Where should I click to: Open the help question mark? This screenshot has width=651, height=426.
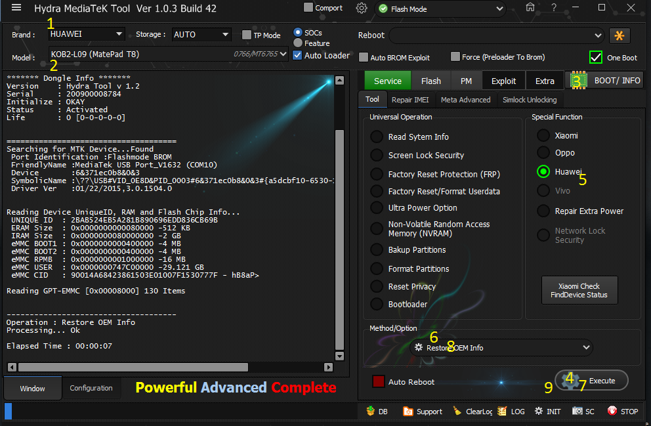click(x=554, y=7)
